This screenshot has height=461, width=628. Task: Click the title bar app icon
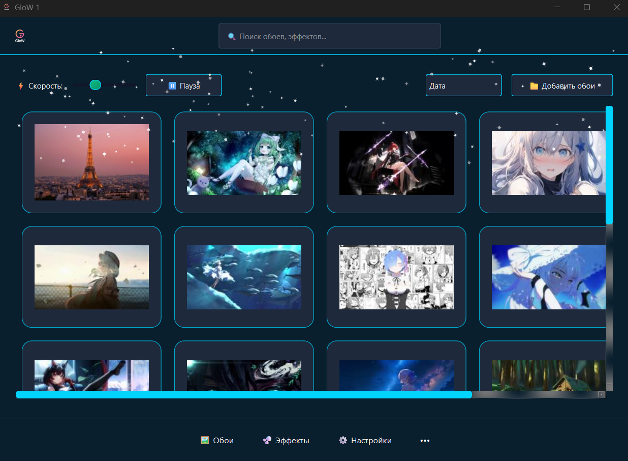(x=7, y=8)
